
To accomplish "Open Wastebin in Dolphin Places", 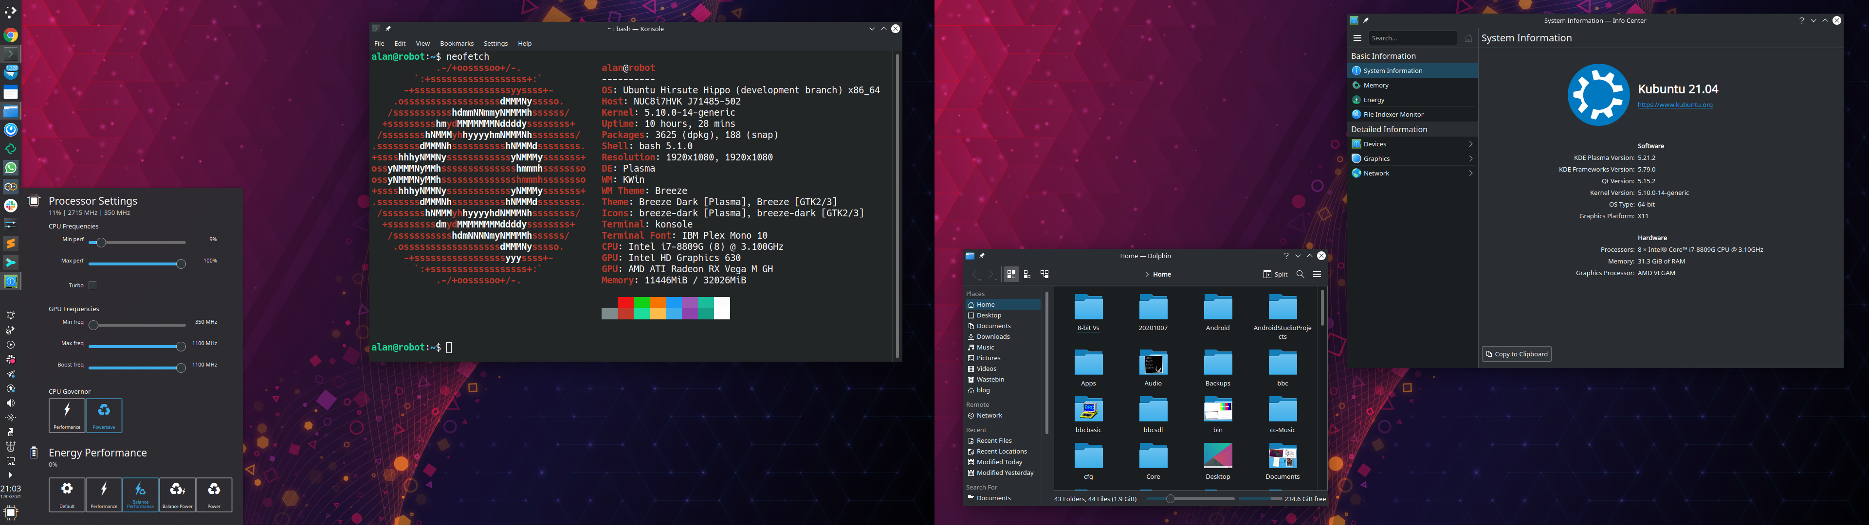I will pyautogui.click(x=1003, y=379).
